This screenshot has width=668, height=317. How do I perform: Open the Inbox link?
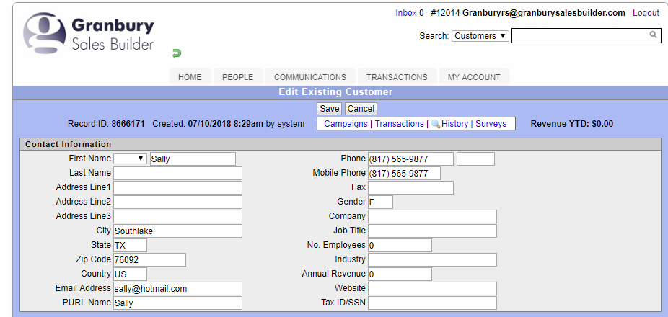coord(406,13)
